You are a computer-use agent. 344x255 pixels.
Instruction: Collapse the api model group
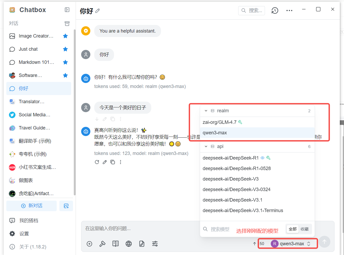206,146
